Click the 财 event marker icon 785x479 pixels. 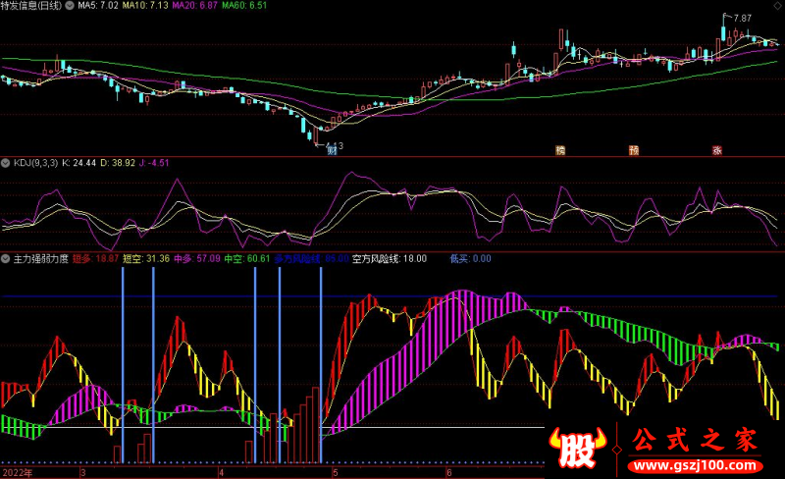(332, 150)
